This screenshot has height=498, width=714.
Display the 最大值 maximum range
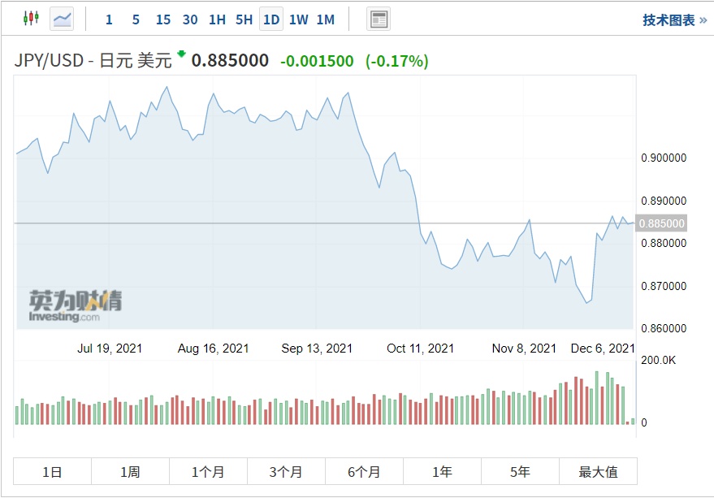pos(598,471)
